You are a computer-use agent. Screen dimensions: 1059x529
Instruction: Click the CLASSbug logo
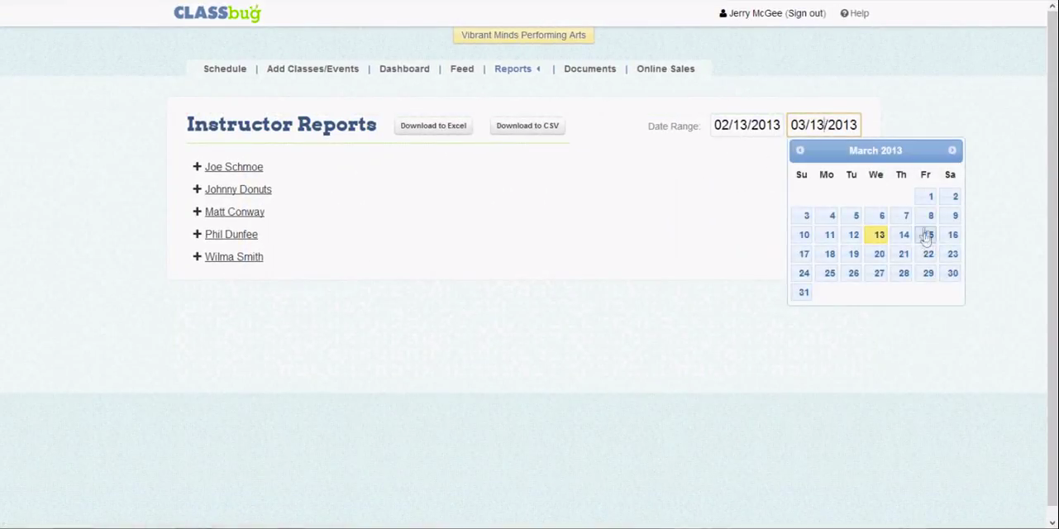pos(217,12)
